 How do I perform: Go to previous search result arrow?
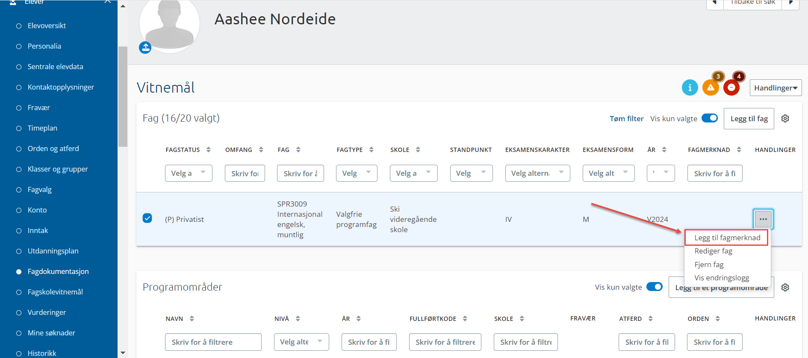pos(715,3)
